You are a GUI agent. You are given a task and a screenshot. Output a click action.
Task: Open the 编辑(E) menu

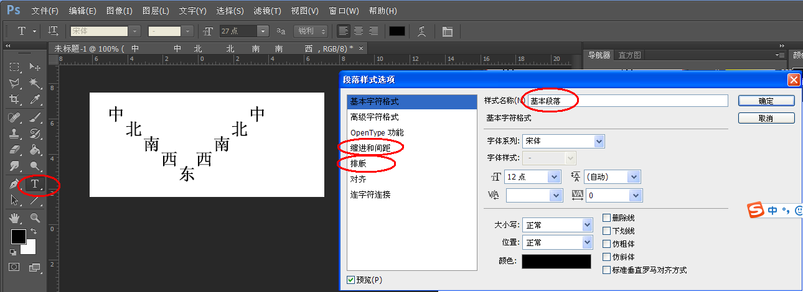click(x=83, y=11)
